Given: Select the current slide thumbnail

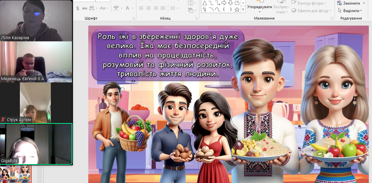Looking at the screenshot, I should pyautogui.click(x=16, y=174).
